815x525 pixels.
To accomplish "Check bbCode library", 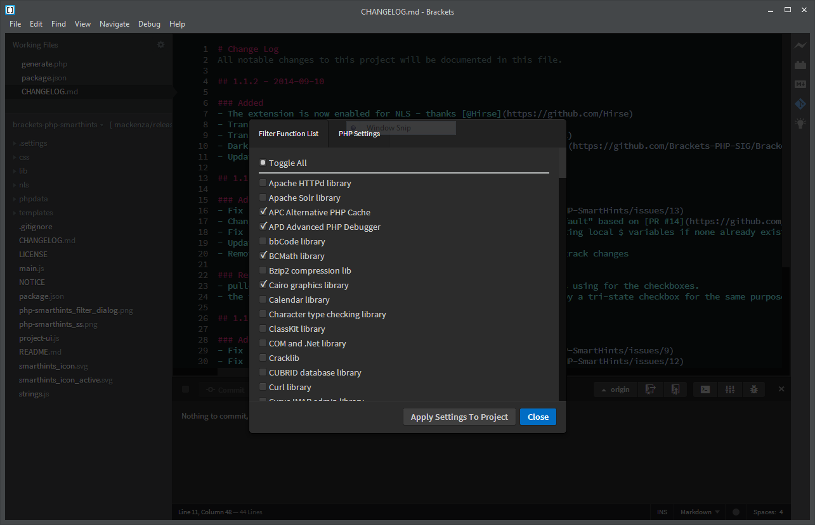I will [x=263, y=241].
